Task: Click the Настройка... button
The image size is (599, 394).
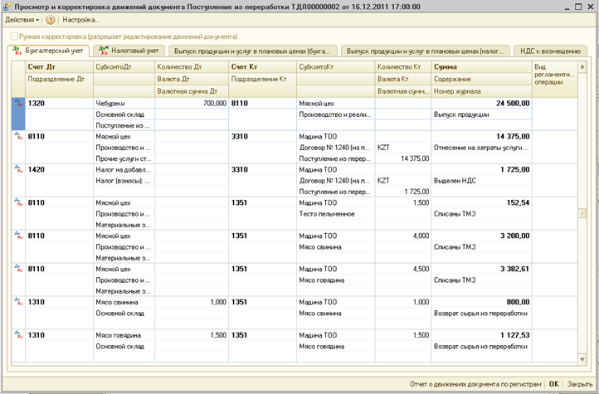Action: (81, 19)
